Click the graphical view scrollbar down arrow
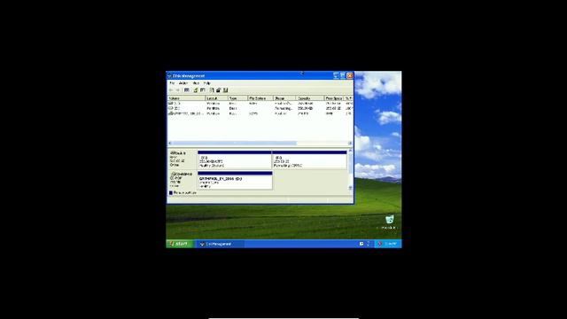 click(350, 188)
